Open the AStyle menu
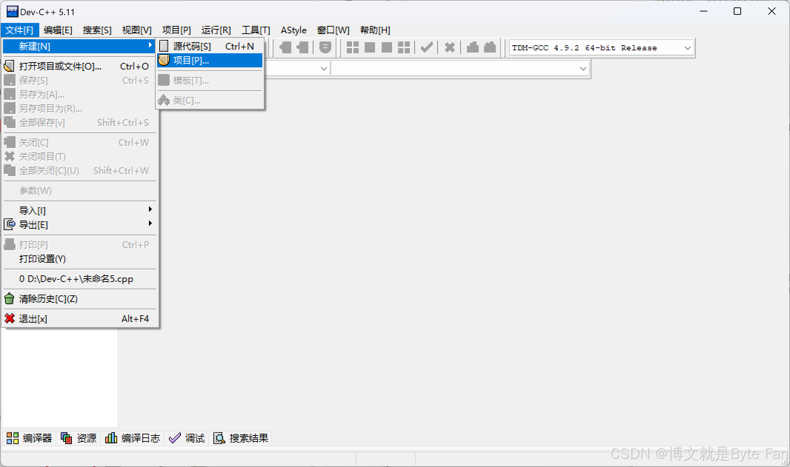 [x=293, y=30]
